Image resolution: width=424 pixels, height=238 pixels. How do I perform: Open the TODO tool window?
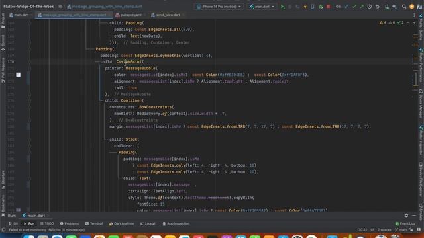pos(47,223)
